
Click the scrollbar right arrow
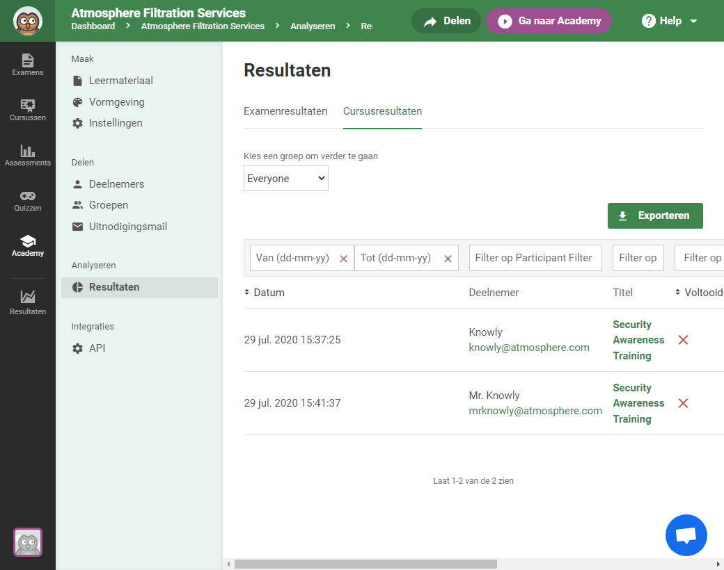coord(718,564)
